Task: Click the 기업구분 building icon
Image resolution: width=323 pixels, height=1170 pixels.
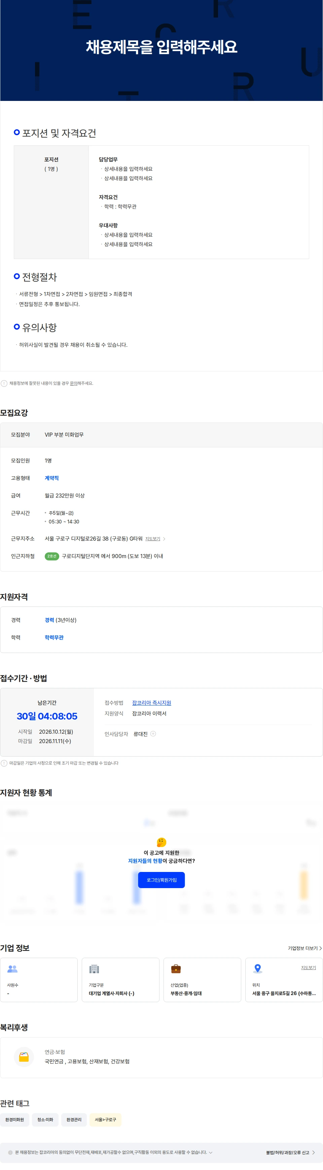Action: coord(94,969)
